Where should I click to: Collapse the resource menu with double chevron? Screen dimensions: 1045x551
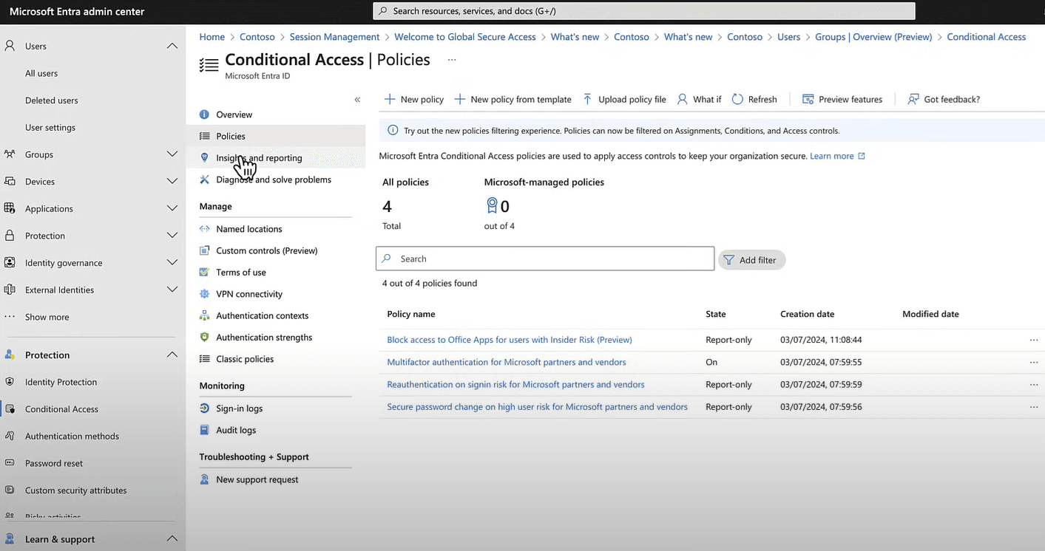click(x=357, y=100)
